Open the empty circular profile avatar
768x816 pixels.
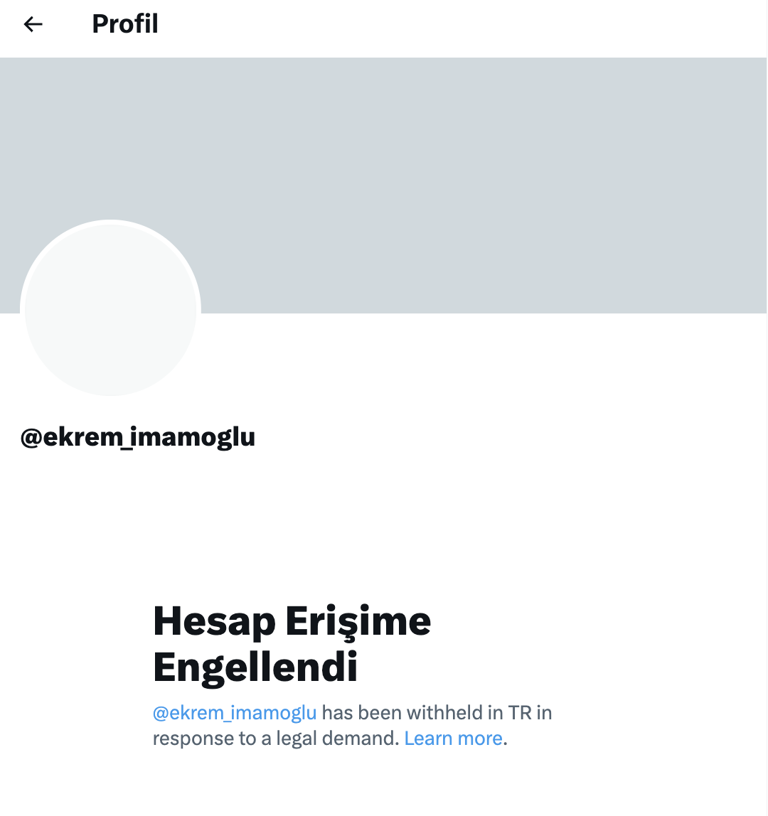coord(110,310)
